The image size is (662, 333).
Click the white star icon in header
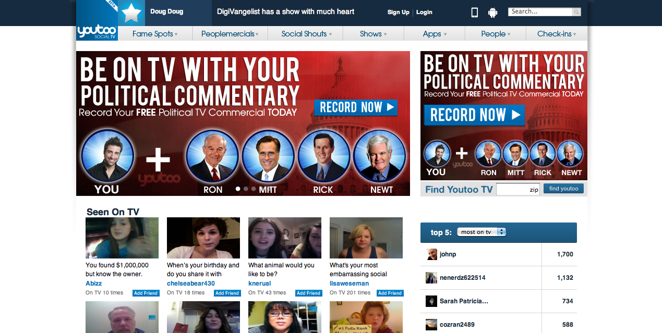tap(131, 13)
